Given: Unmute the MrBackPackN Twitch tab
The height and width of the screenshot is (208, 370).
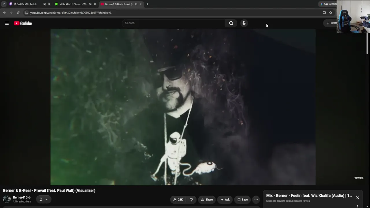Looking at the screenshot, I should [44, 4].
